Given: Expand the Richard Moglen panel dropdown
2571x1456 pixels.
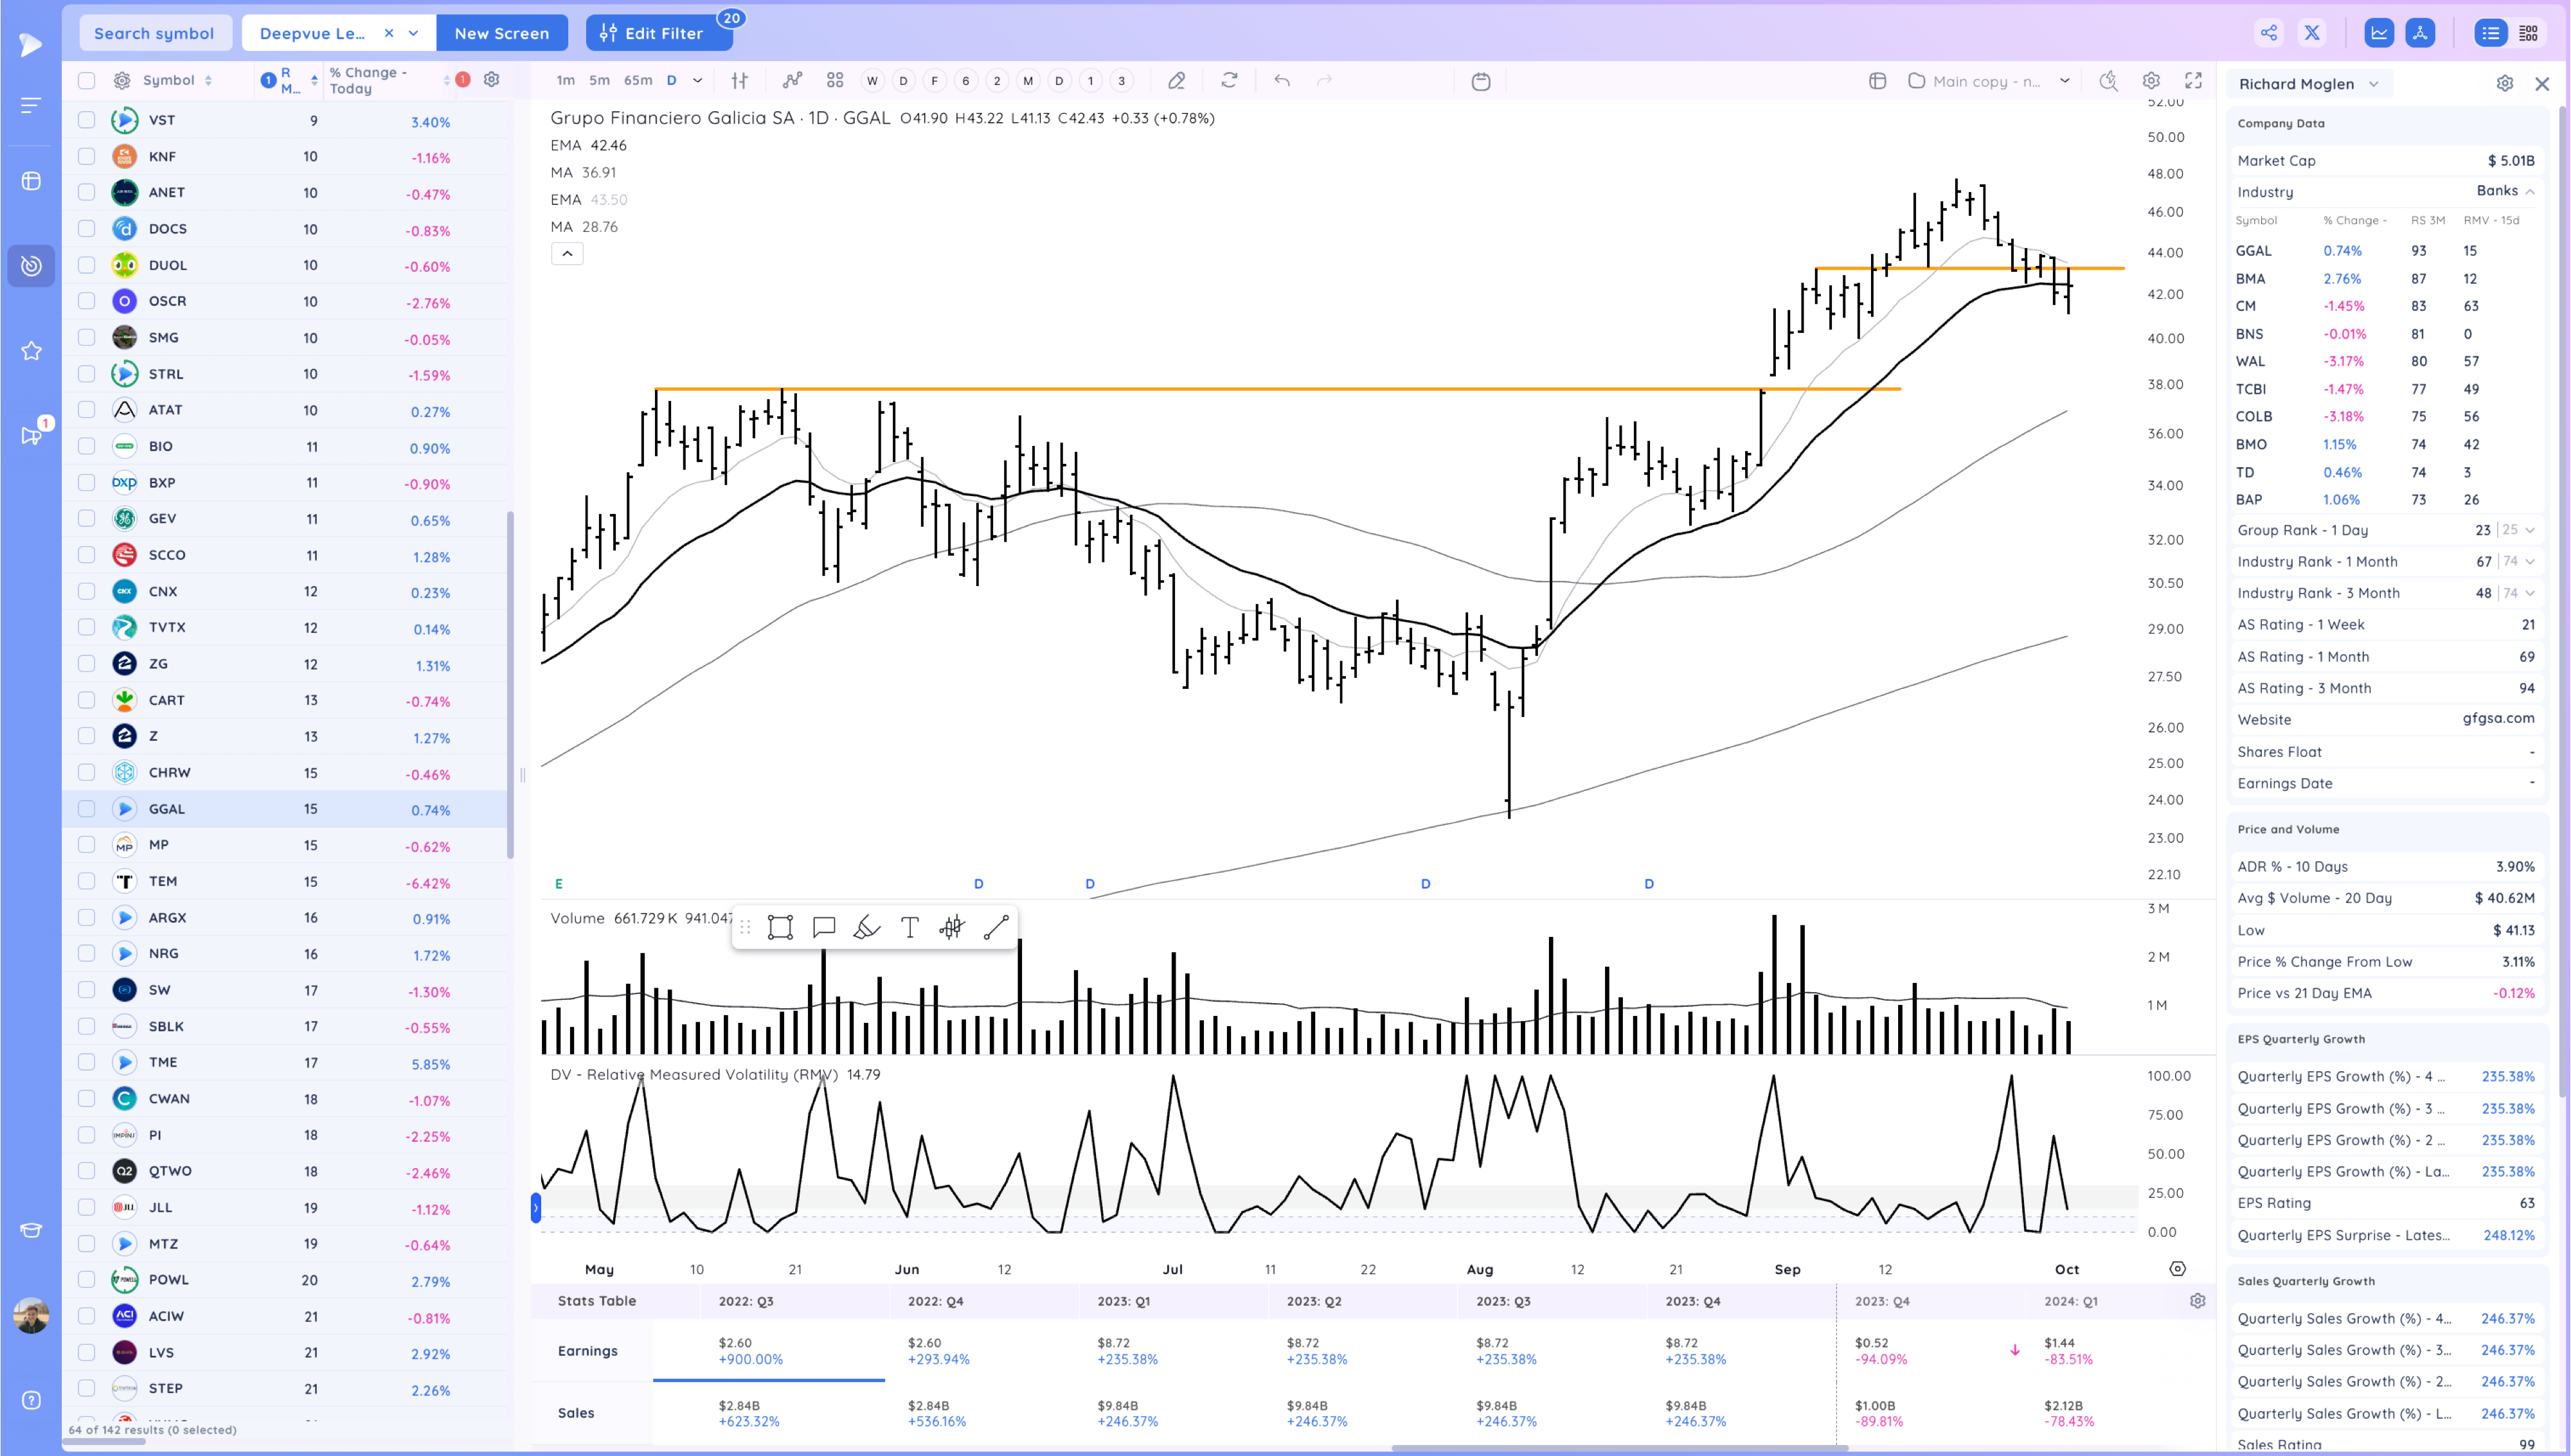Looking at the screenshot, I should 2374,84.
